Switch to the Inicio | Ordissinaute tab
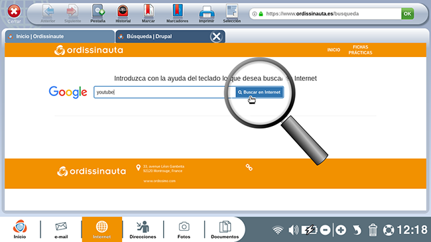431x242 pixels. (60, 36)
